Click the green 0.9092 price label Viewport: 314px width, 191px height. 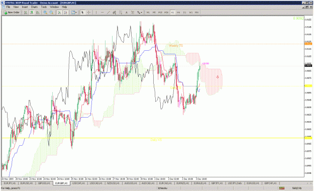point(298,19)
